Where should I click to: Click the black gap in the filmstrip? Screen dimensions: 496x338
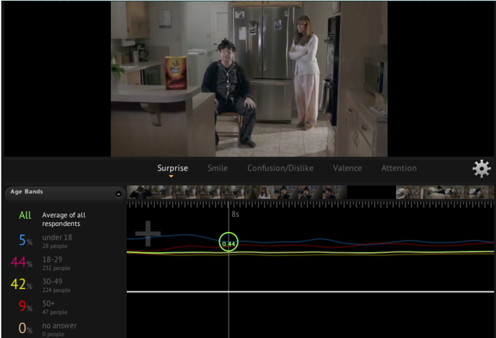(371, 192)
